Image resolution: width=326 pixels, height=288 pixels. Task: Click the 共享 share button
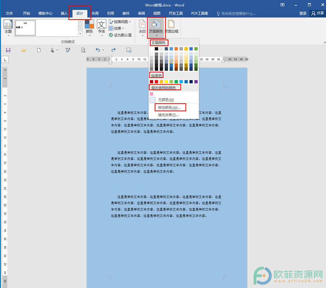[x=317, y=13]
